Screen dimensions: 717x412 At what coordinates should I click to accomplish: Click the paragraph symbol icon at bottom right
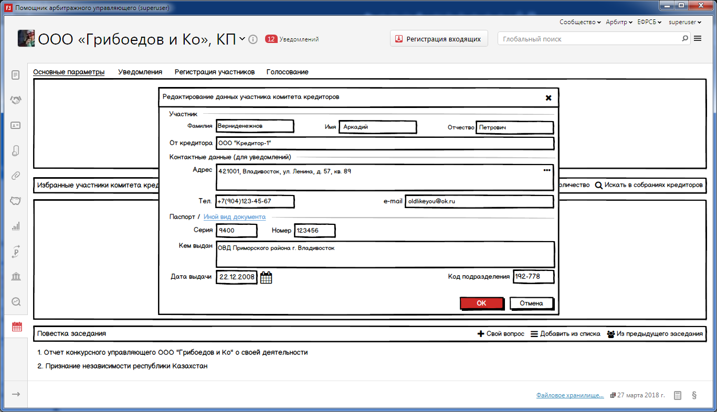(694, 395)
